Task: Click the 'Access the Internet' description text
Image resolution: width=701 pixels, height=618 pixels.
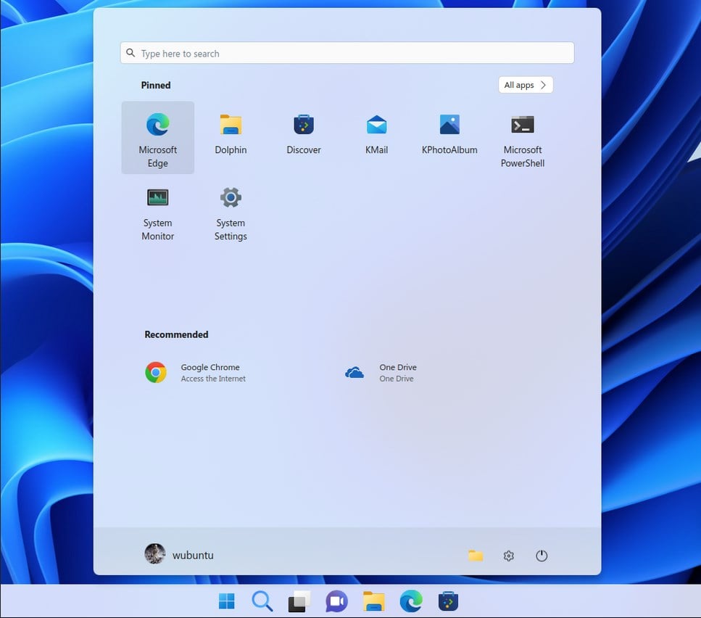Action: point(213,379)
